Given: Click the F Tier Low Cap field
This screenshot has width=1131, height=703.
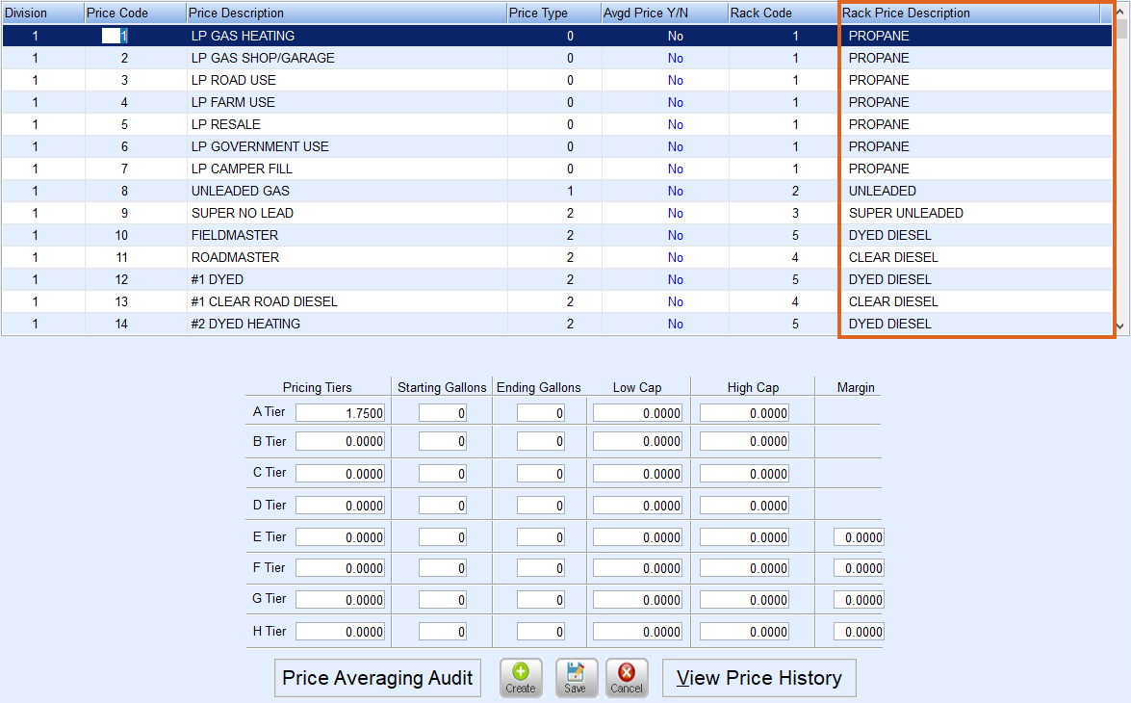Looking at the screenshot, I should coord(637,568).
